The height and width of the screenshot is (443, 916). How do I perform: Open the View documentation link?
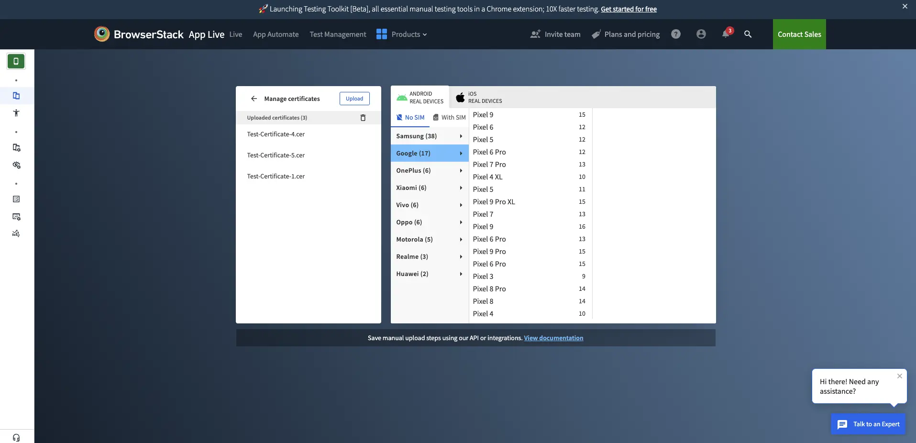pyautogui.click(x=553, y=338)
